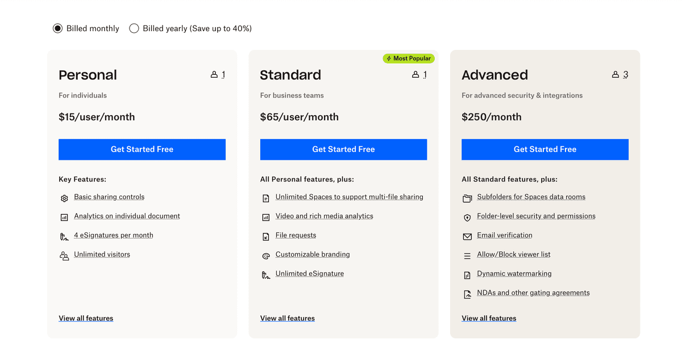Viewport: 682px width, 348px height.
Task: Click the branding icon beside Customizable branding
Action: coord(265,256)
